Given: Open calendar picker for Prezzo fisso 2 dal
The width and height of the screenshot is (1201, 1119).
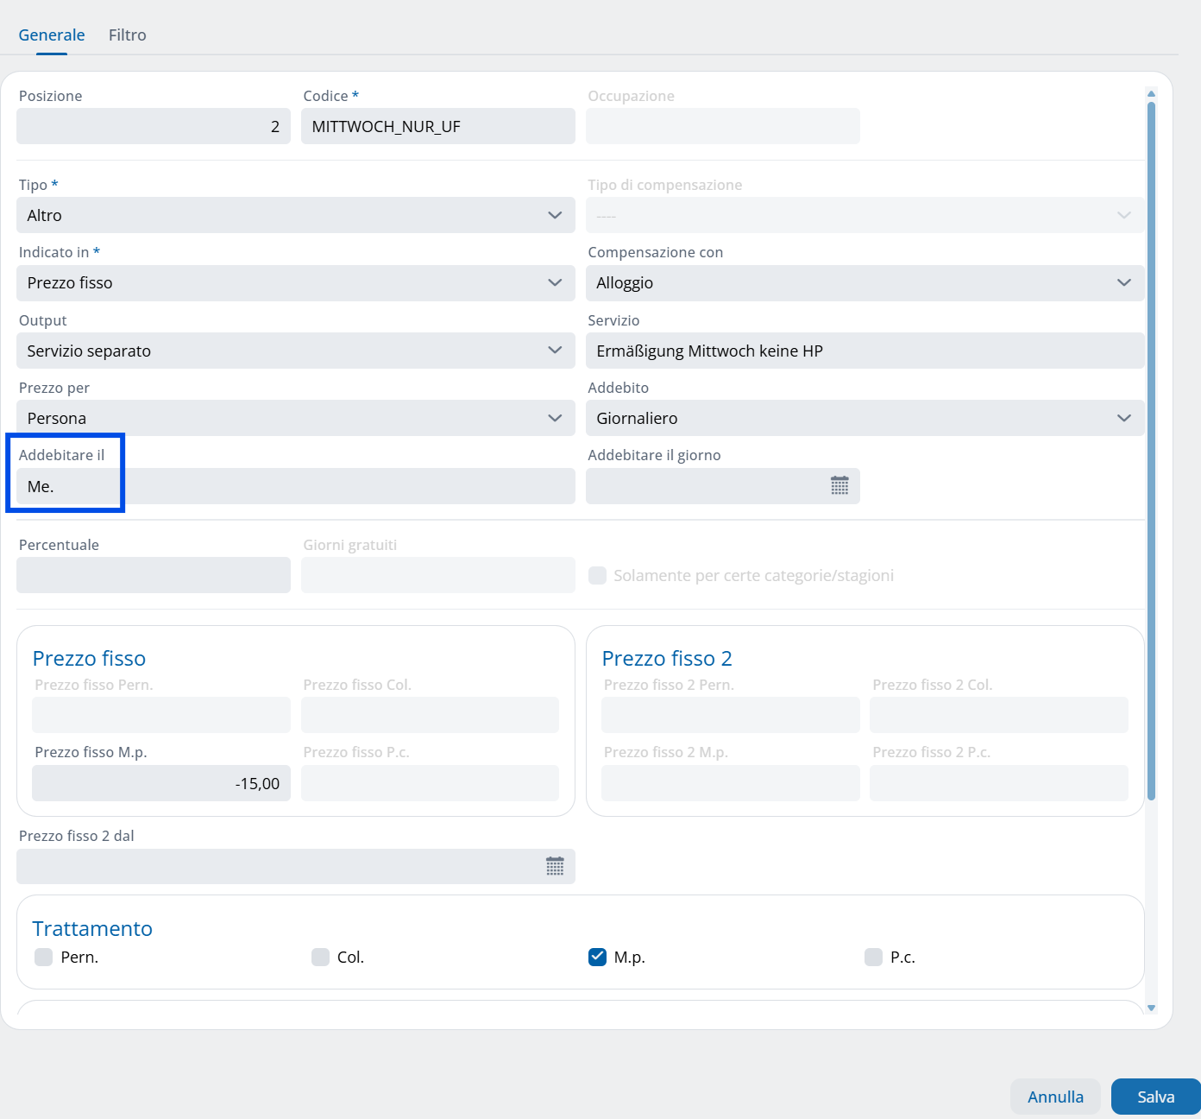Looking at the screenshot, I should [x=555, y=867].
